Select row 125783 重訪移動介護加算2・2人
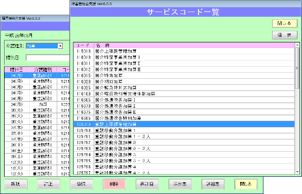302x194 pixels. click(x=184, y=149)
